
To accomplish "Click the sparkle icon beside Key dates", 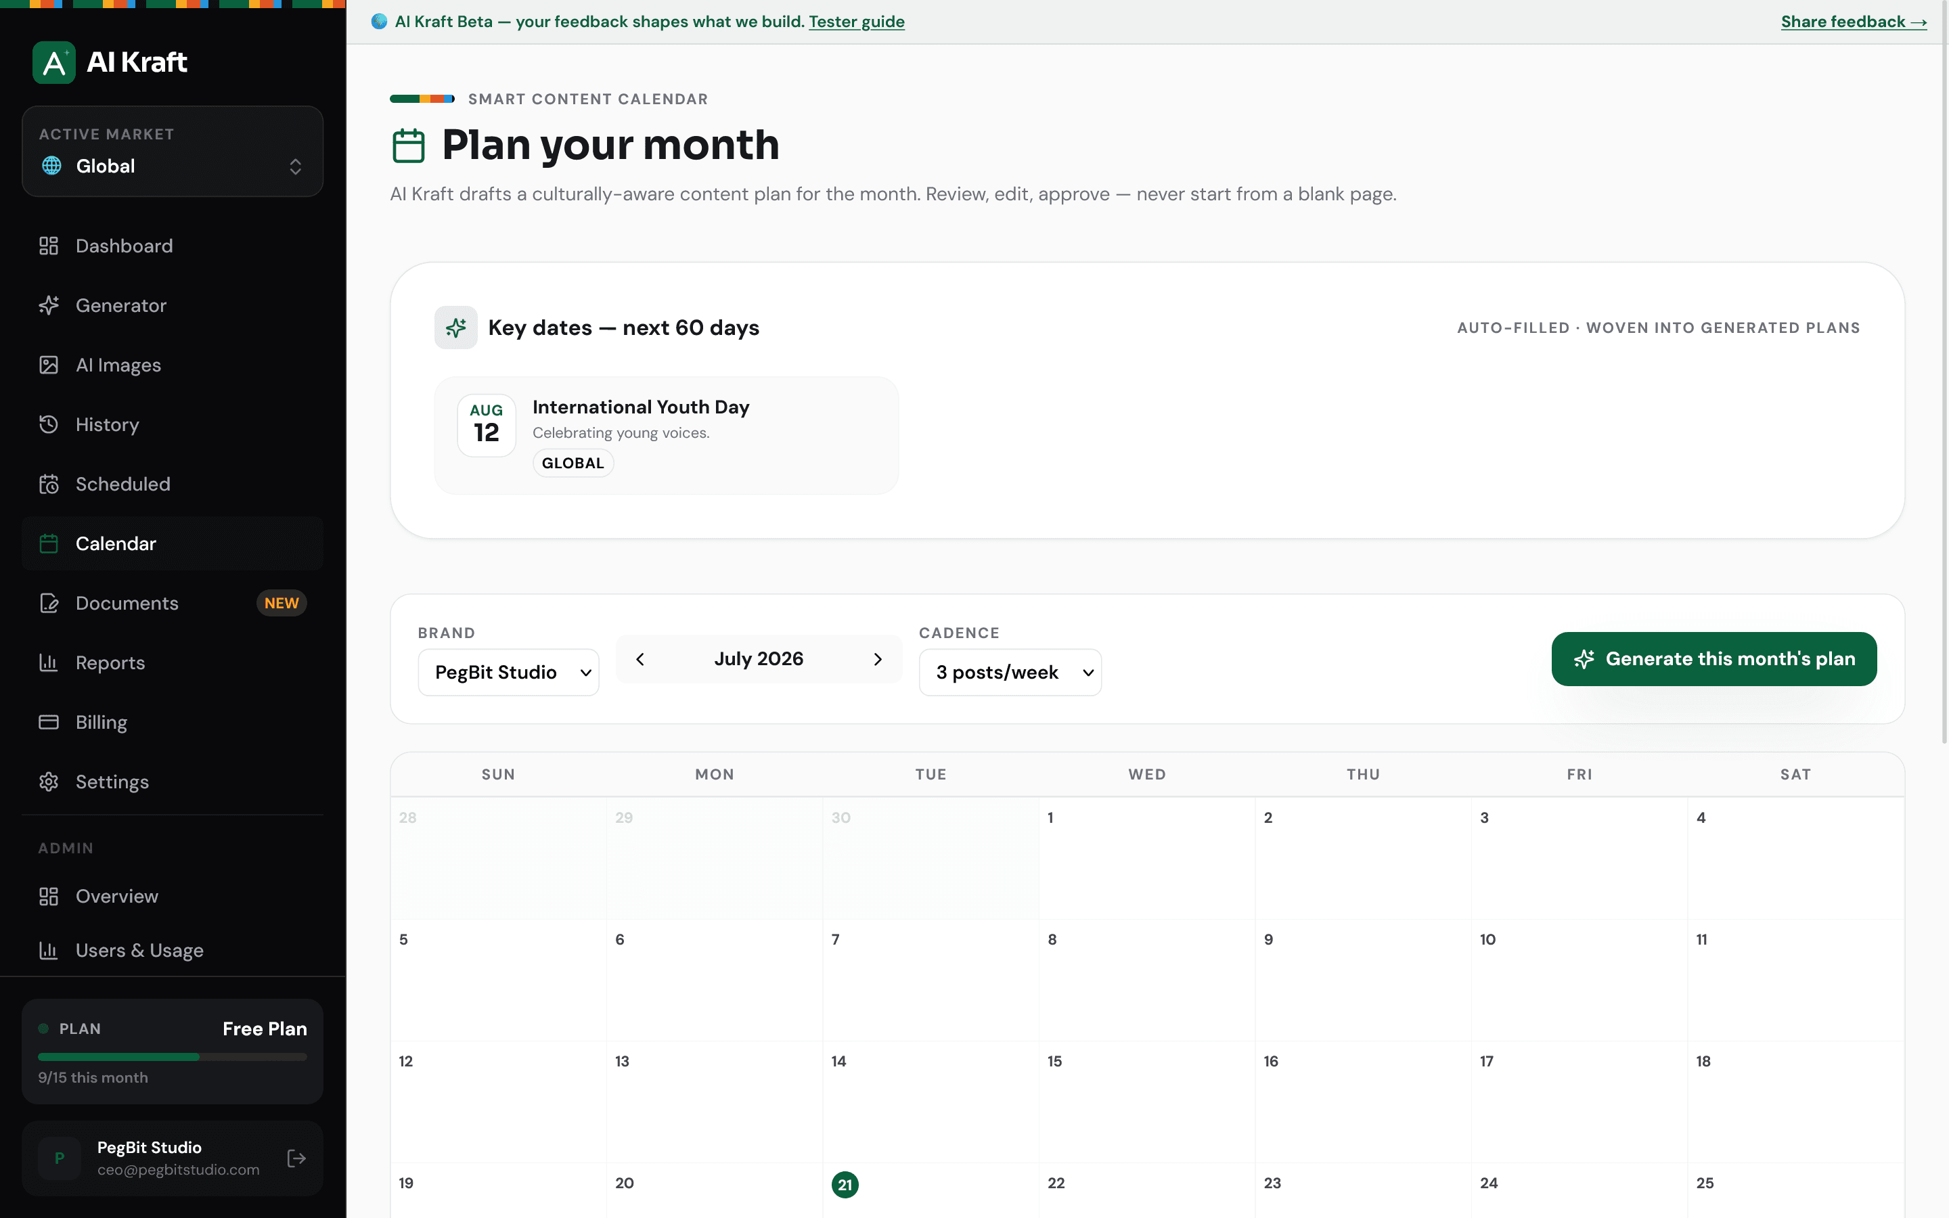I will 456,328.
